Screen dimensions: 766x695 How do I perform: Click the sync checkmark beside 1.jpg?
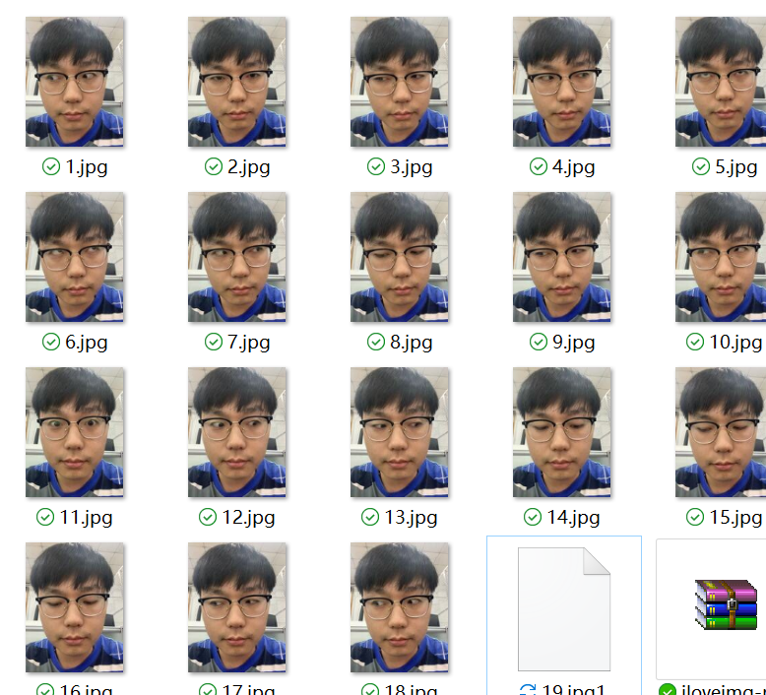pos(51,166)
